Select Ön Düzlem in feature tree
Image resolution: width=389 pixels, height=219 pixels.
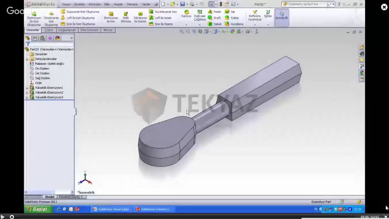pos(42,69)
